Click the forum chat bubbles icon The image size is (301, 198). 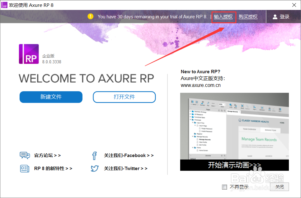pyautogui.click(x=25, y=155)
